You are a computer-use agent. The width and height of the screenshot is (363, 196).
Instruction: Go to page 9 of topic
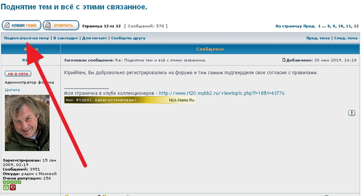click(x=334, y=26)
